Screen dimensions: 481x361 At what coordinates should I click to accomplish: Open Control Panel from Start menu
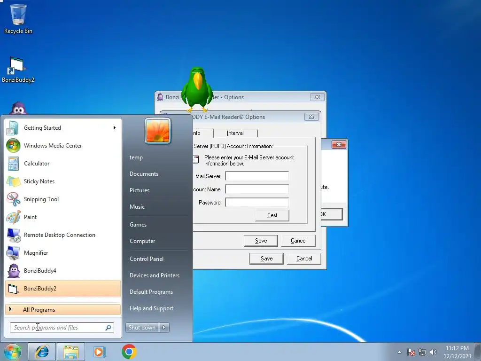click(147, 259)
